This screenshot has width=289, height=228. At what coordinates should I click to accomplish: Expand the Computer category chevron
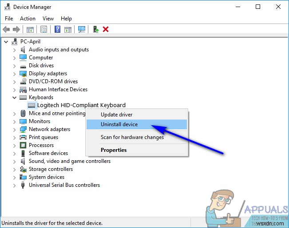(15, 58)
